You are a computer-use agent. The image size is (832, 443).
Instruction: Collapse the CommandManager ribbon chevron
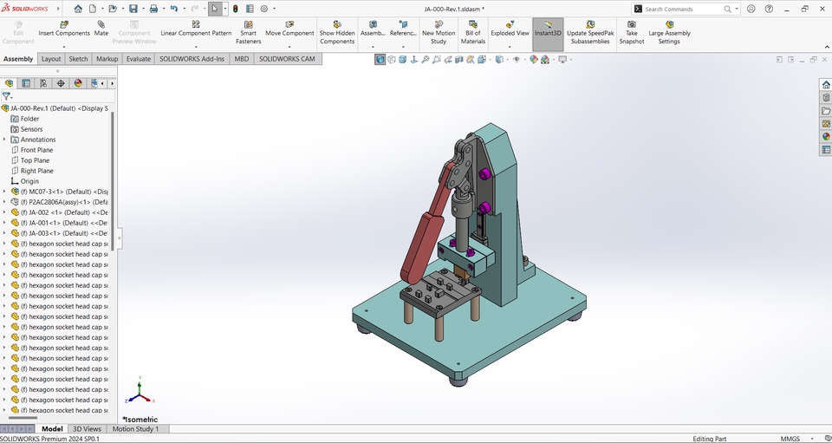(x=826, y=47)
